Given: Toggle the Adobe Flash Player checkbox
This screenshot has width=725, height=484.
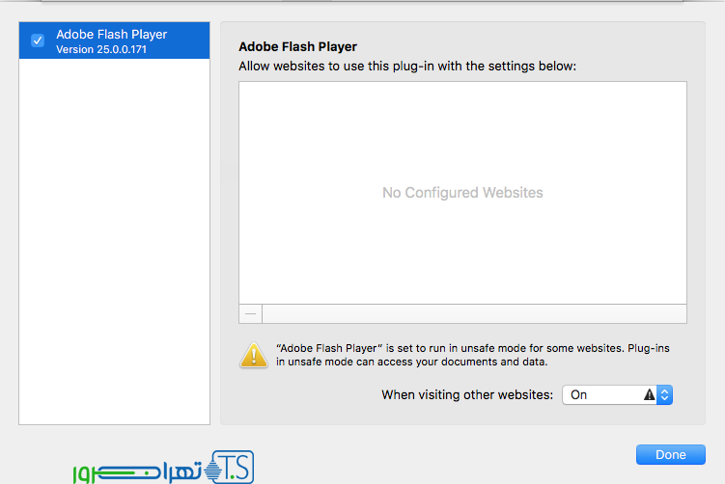Looking at the screenshot, I should point(38,40).
